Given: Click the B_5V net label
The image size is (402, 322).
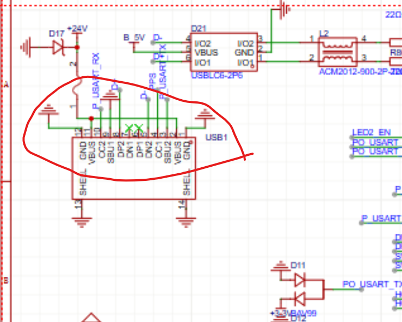Looking at the screenshot, I should click(x=134, y=38).
